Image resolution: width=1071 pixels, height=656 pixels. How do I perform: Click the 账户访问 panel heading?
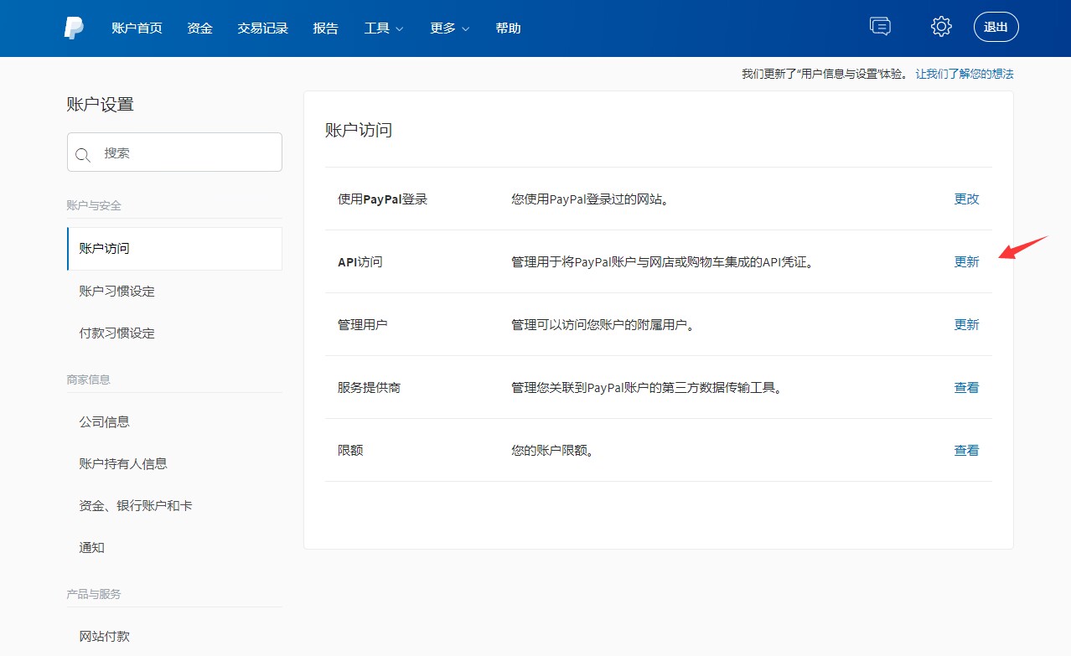359,130
